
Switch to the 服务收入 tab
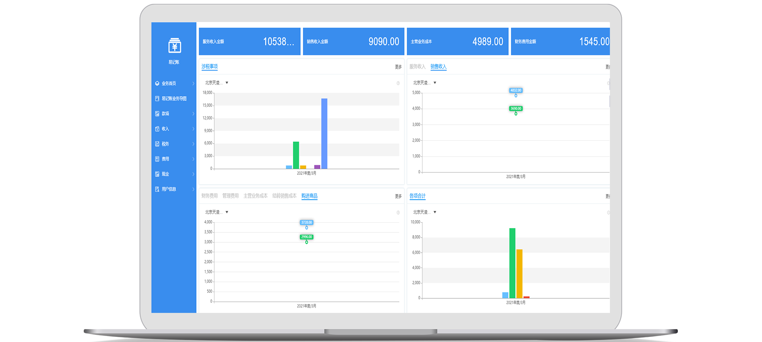point(417,67)
